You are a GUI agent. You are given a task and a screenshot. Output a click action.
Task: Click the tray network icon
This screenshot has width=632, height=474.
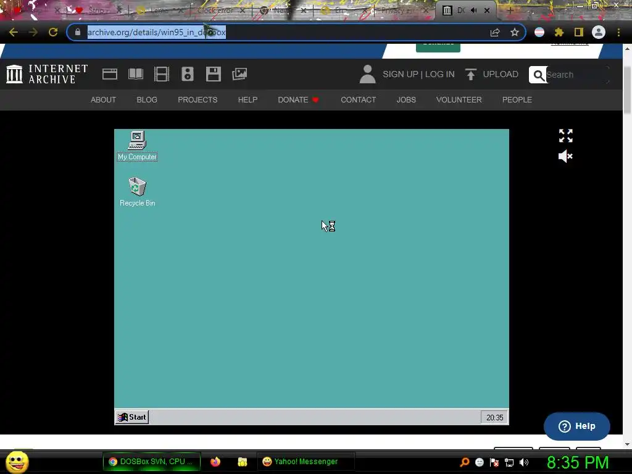[509, 463]
